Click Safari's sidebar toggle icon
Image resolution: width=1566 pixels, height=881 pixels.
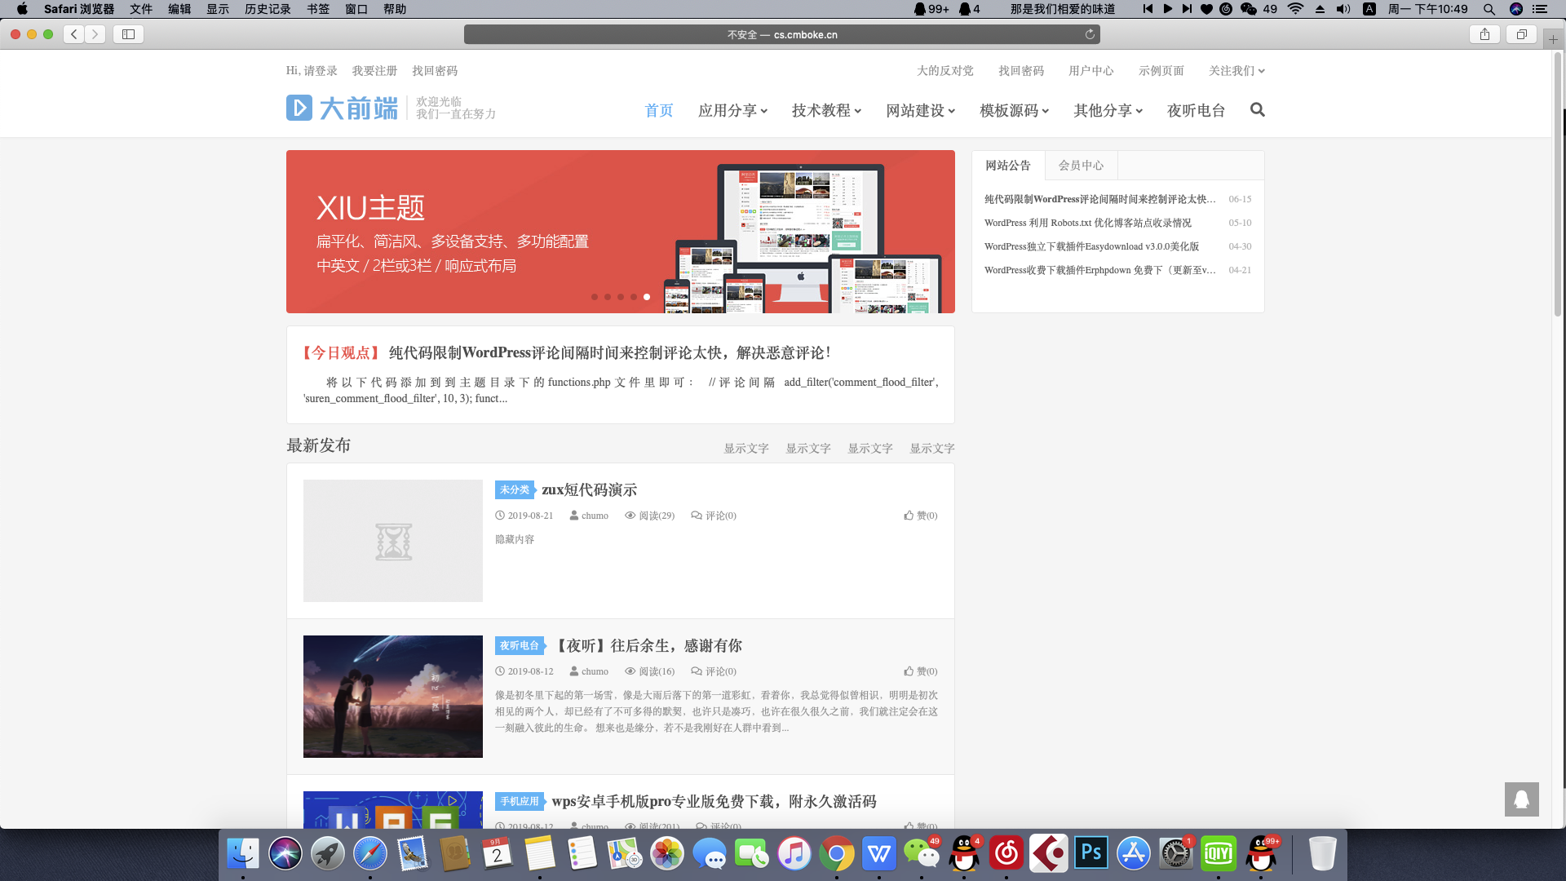(128, 34)
